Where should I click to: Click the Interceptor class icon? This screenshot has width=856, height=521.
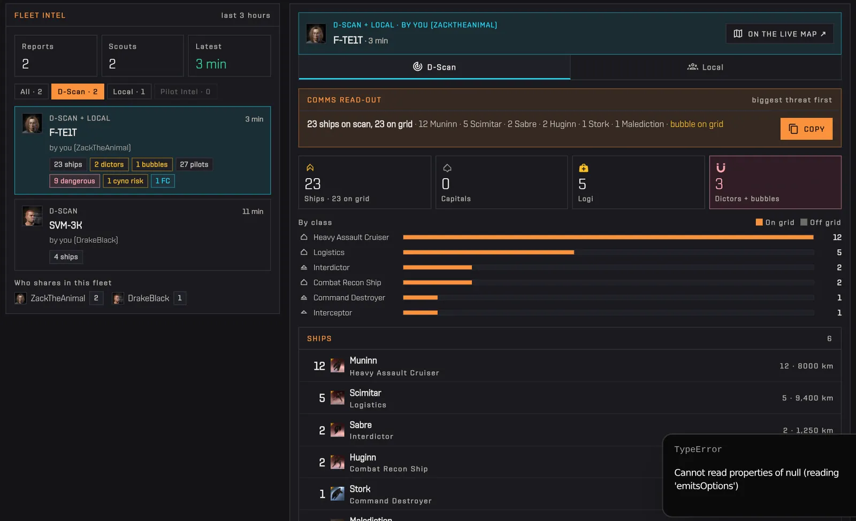304,312
